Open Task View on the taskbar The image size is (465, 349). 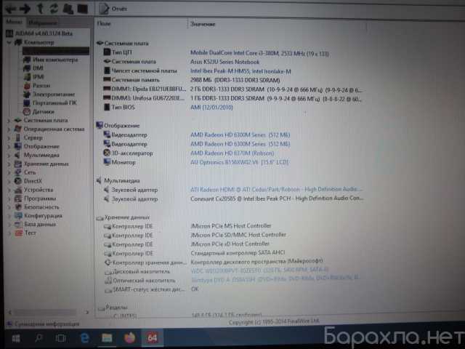(x=61, y=338)
